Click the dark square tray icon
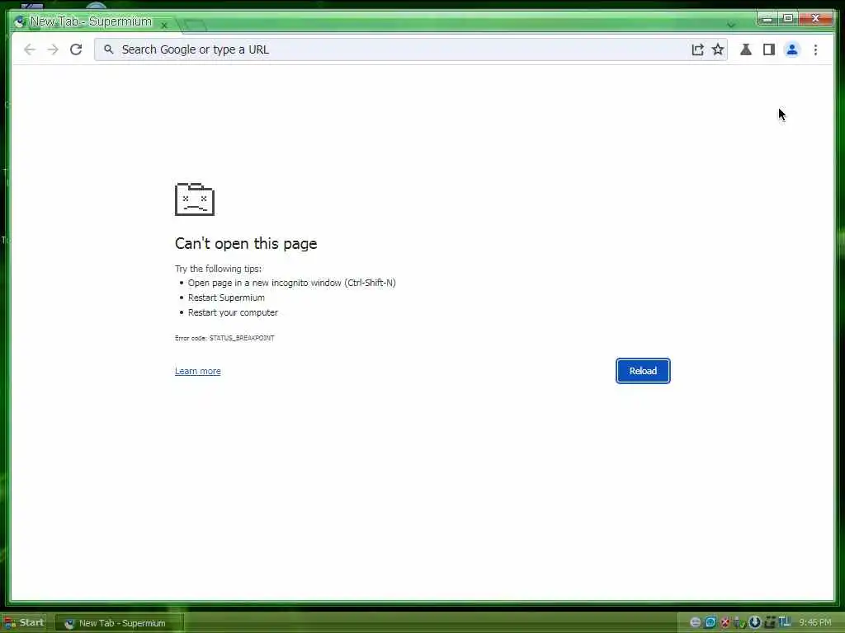845x633 pixels. pos(770,623)
